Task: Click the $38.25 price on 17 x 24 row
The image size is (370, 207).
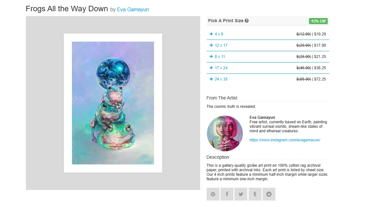Action: pos(320,68)
